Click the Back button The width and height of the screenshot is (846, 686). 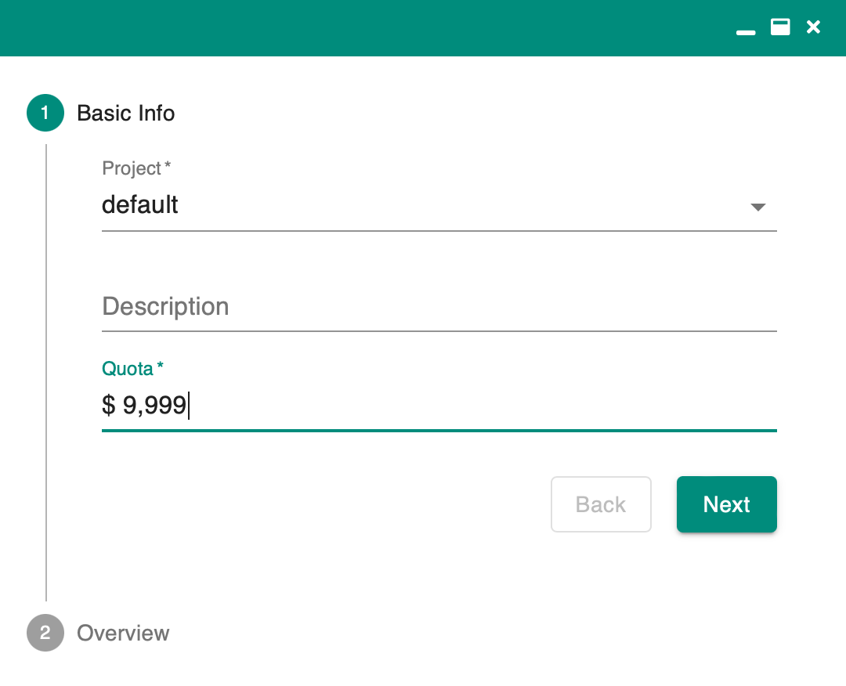click(x=601, y=504)
